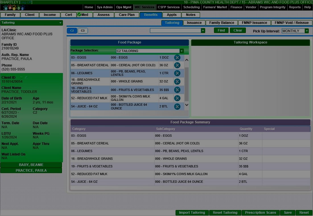Switch to the Issuance tab
Screen dimensions: 313x216
pyautogui.click(x=194, y=23)
